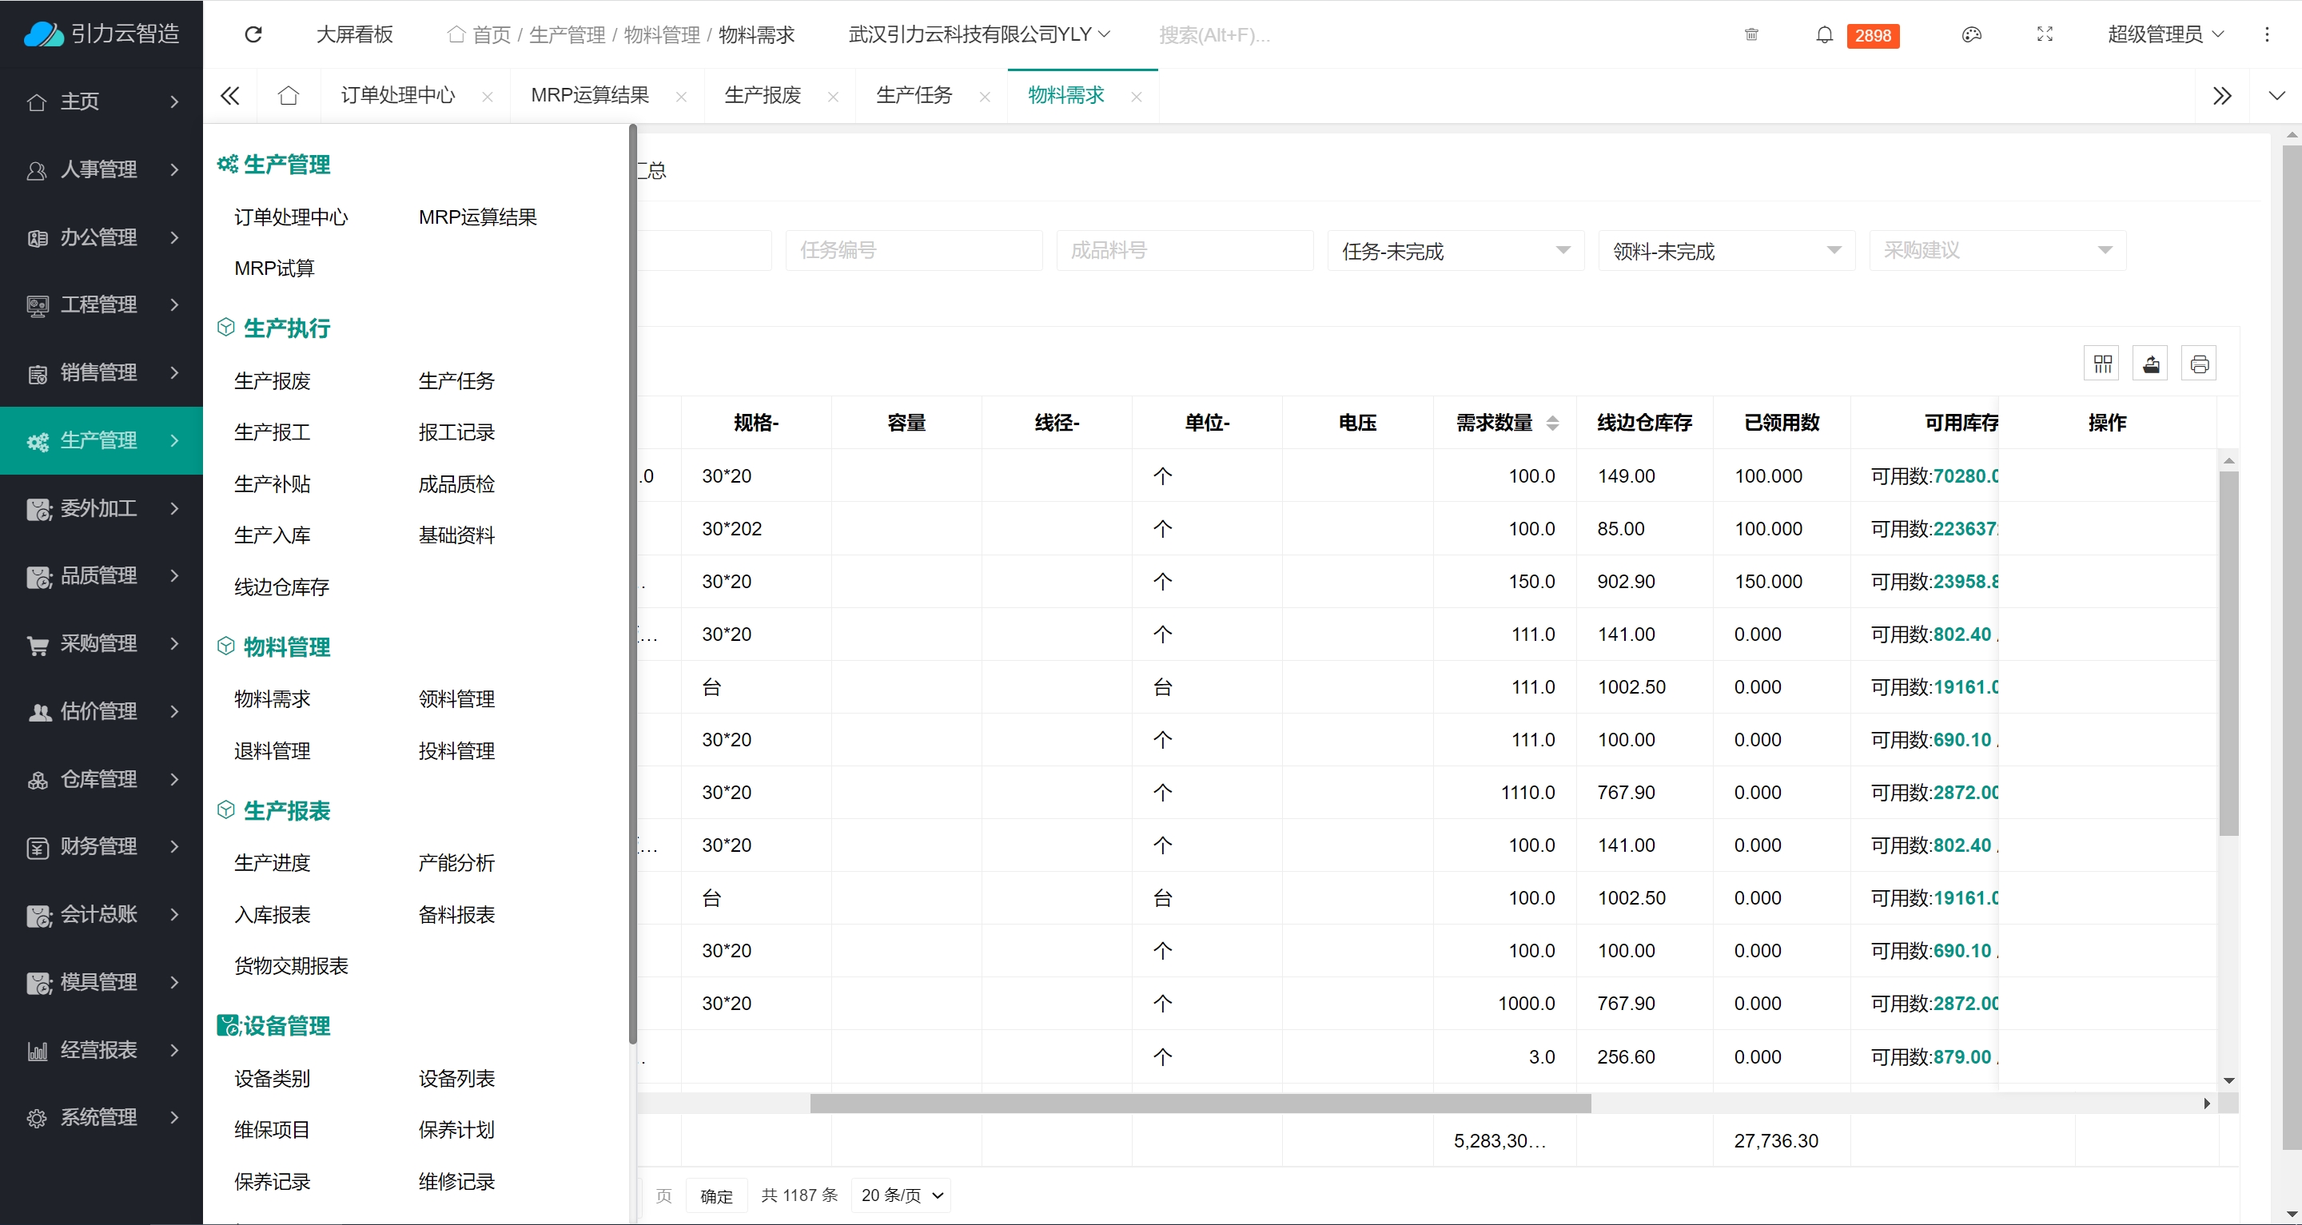Click the refresh page icon

click(253, 35)
